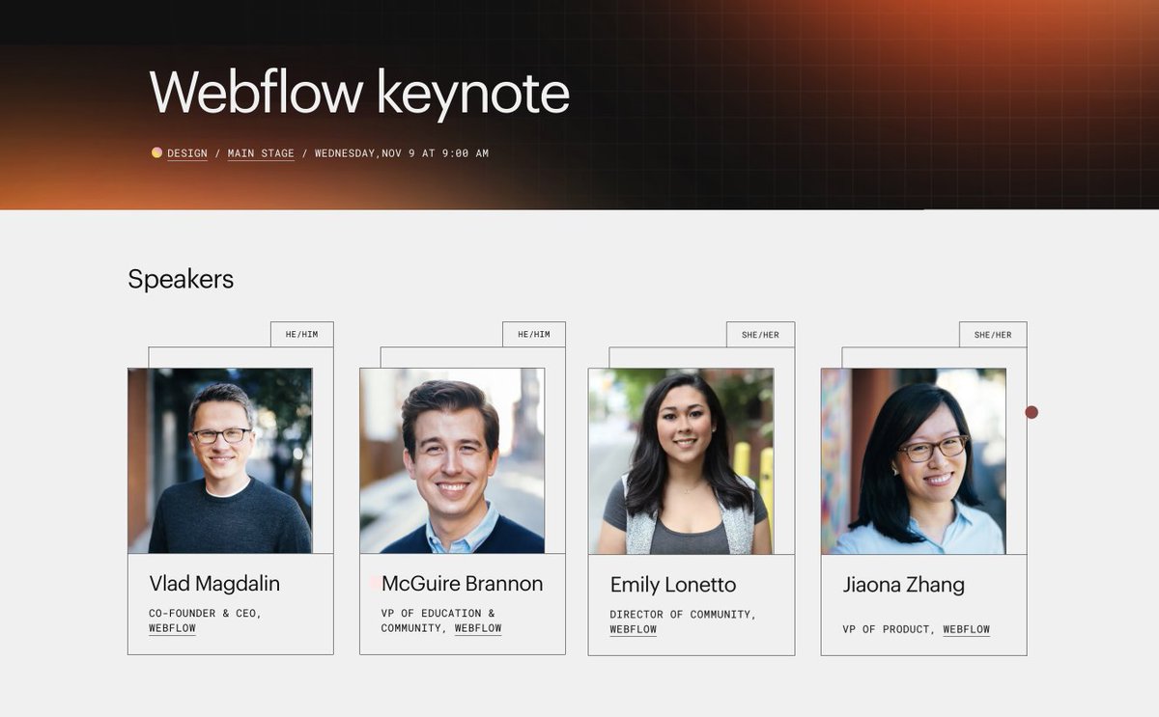Click McGuire Brannon's speaker photo
This screenshot has height=717, width=1159.
(x=451, y=458)
